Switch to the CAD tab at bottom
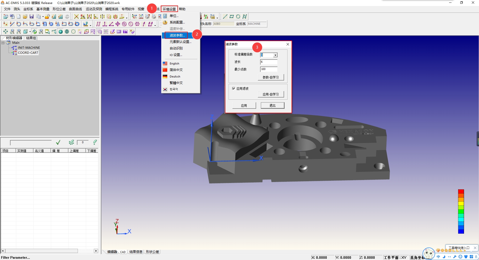This screenshot has height=260, width=479. coord(123,252)
